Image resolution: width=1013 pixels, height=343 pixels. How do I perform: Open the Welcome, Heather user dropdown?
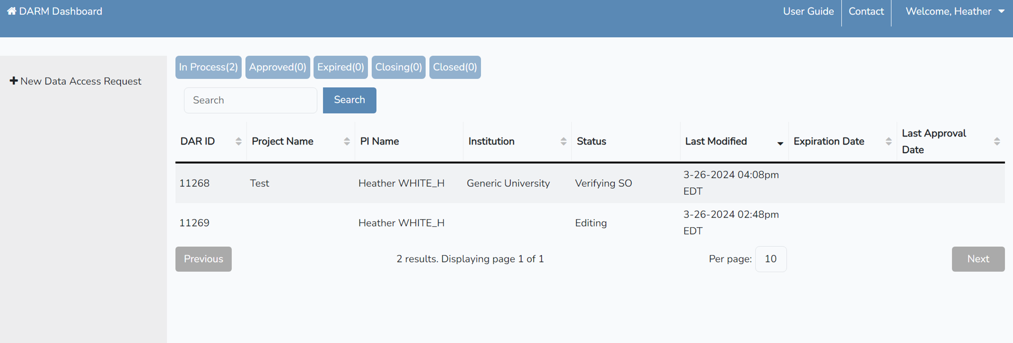point(954,12)
